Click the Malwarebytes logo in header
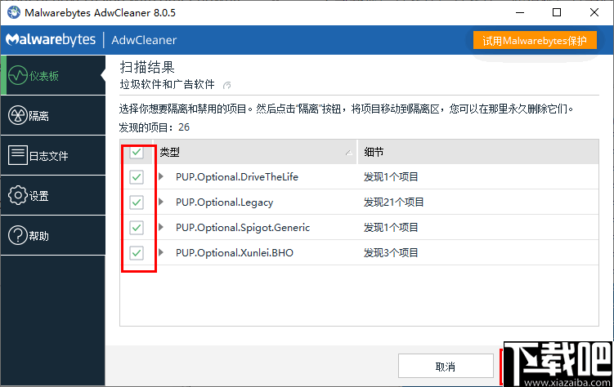 pyautogui.click(x=51, y=39)
